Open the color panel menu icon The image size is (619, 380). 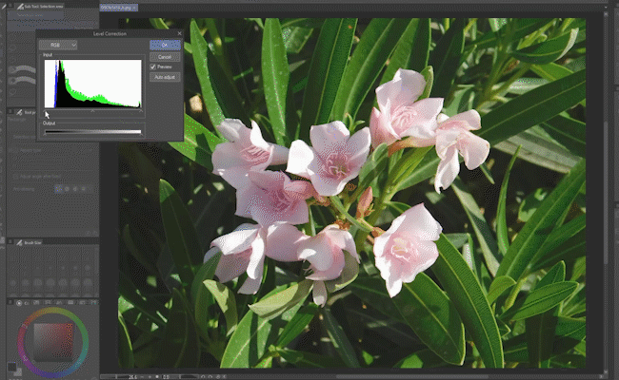pyautogui.click(x=10, y=302)
